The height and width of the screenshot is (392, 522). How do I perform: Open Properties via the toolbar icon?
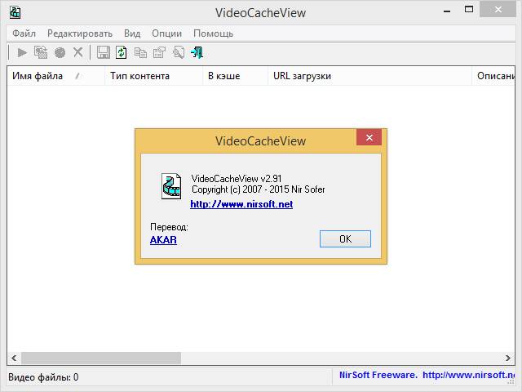pos(159,52)
